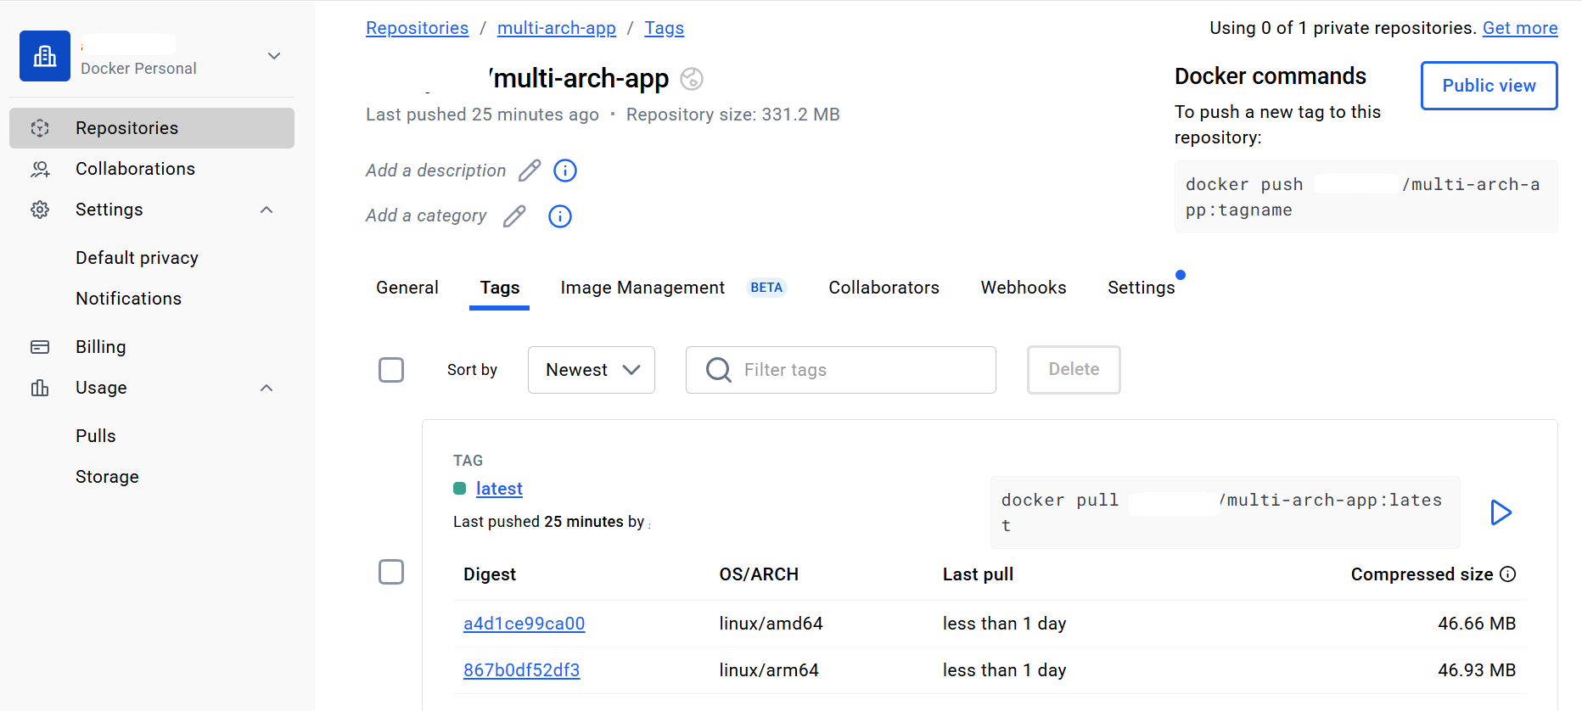Click the organization building icon
This screenshot has height=711, width=1582.
(45, 56)
